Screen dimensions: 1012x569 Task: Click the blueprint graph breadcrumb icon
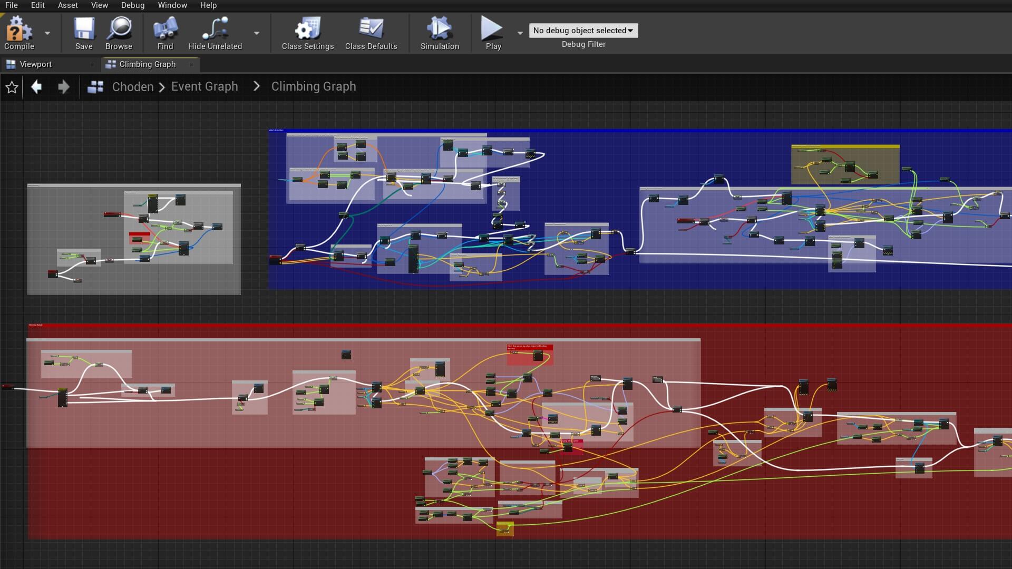pyautogui.click(x=95, y=87)
